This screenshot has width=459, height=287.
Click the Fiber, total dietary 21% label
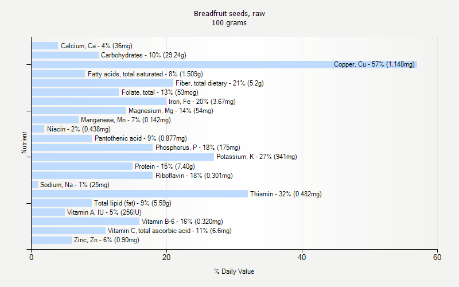click(x=220, y=83)
